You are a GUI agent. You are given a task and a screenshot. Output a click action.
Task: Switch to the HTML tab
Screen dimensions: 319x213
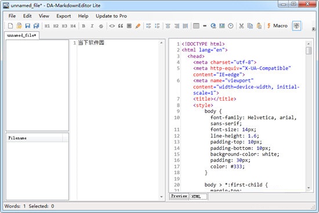[x=198, y=197]
